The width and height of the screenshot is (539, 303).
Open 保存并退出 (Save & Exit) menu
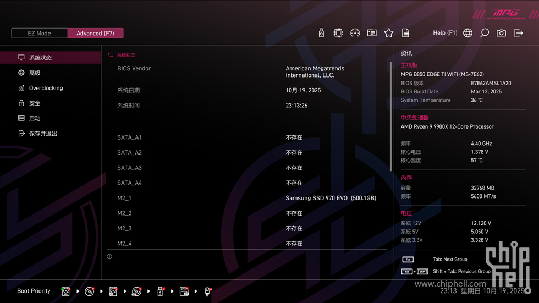[43, 133]
